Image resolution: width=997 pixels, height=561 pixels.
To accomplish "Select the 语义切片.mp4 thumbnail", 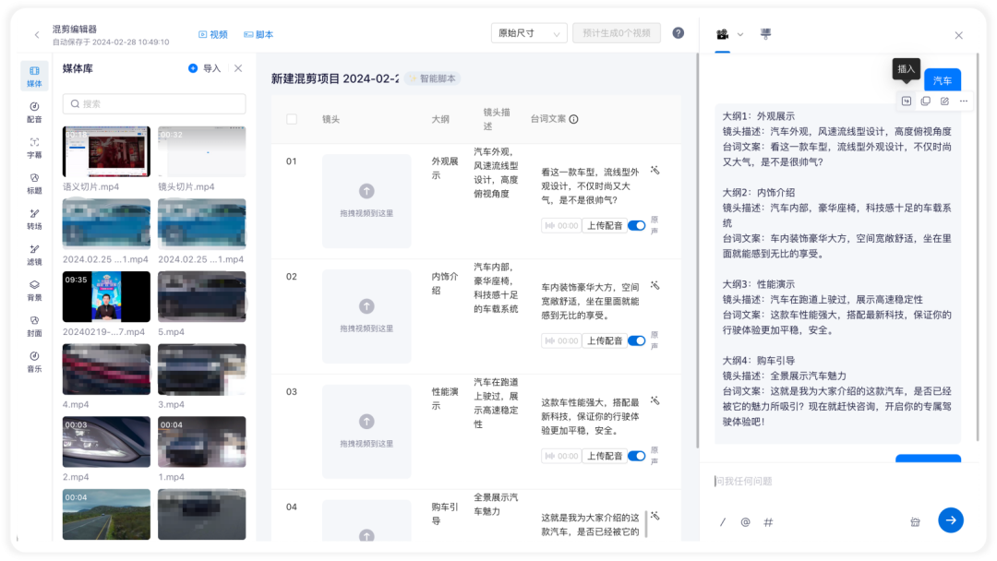I will coord(106,151).
